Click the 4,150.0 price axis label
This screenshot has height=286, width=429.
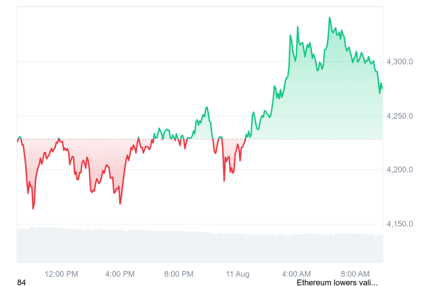coord(399,224)
